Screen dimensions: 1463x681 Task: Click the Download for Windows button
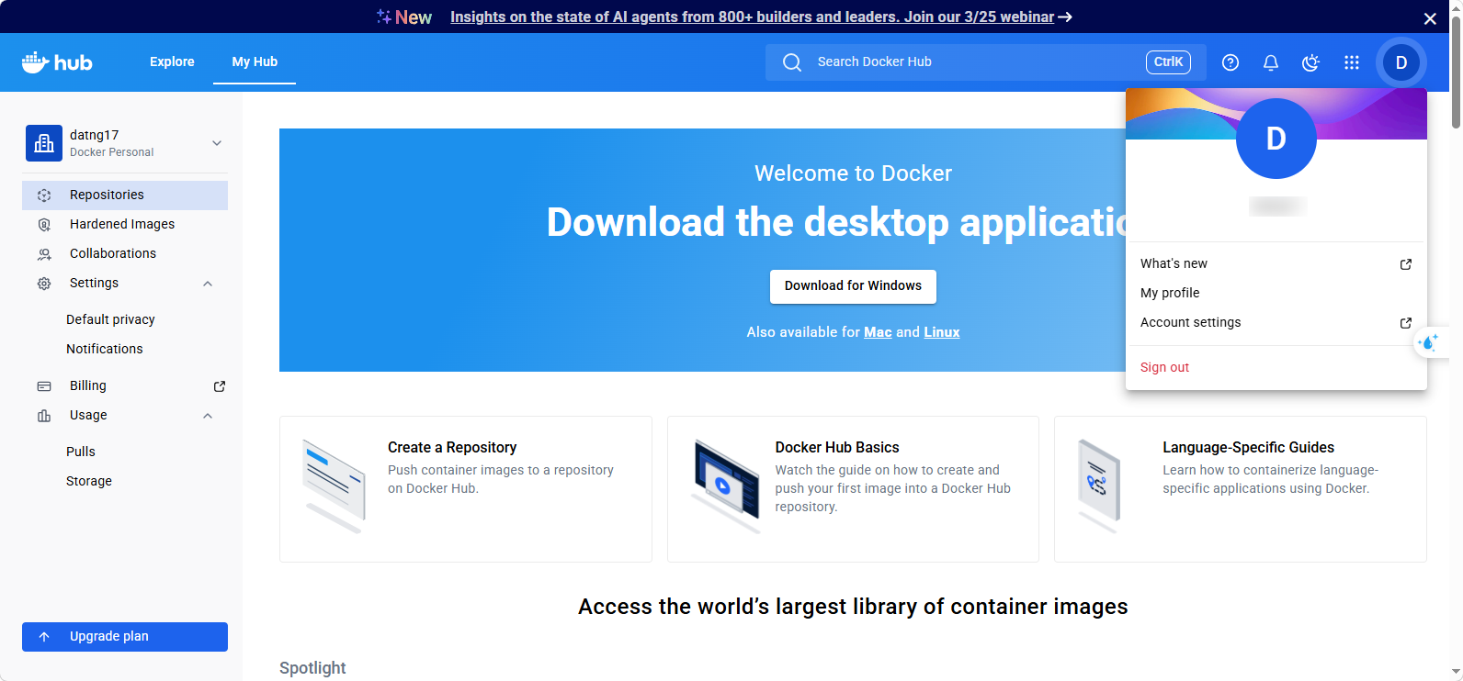[853, 286]
